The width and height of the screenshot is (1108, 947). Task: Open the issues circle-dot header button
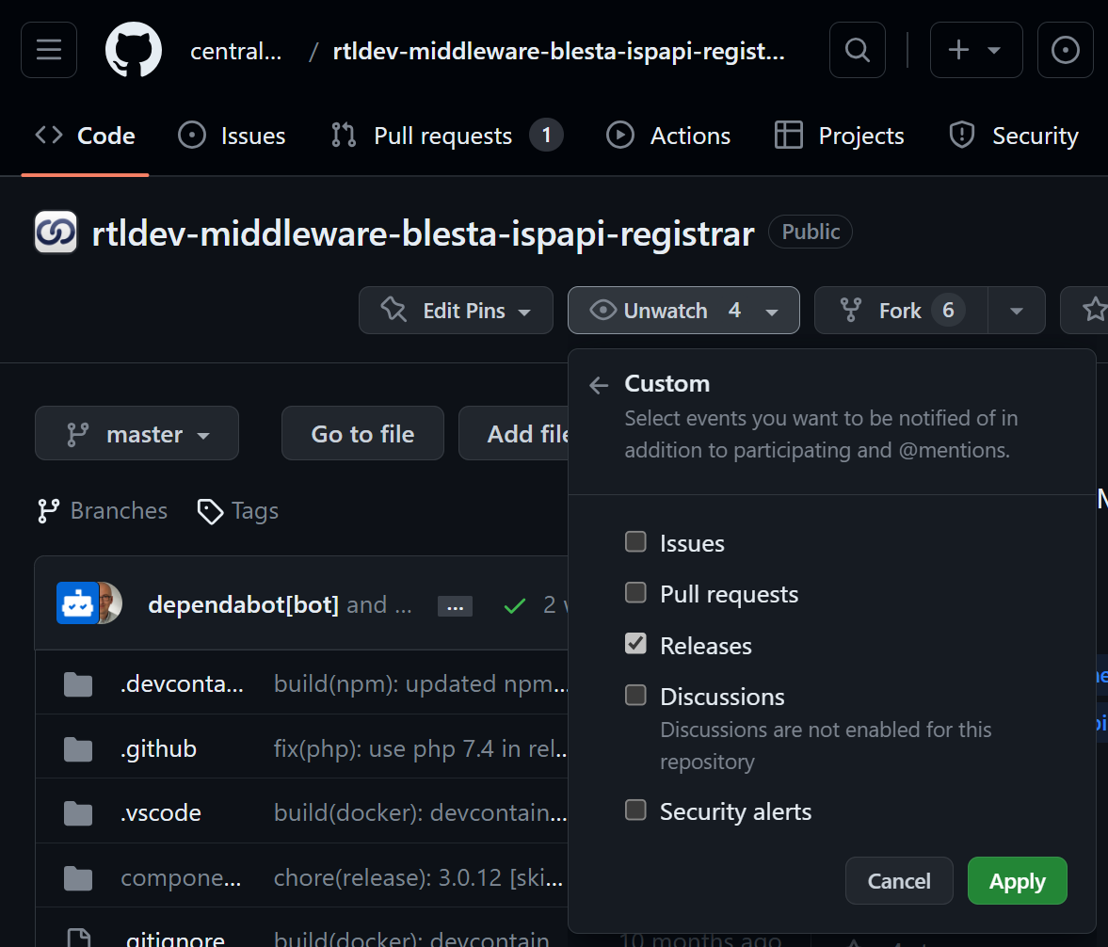coord(1065,50)
